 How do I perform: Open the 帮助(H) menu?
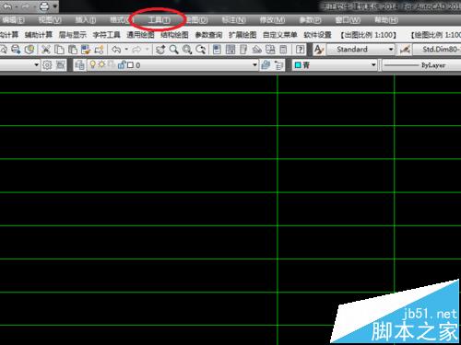click(386, 20)
